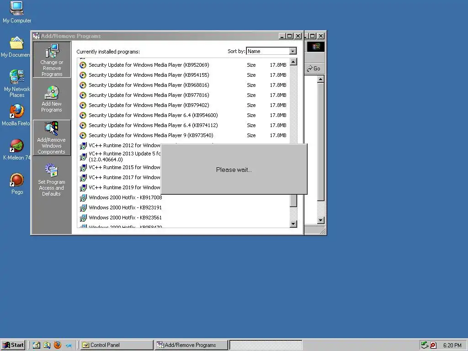Click Add/Remove Programs title bar icon
The image size is (468, 351).
point(37,36)
